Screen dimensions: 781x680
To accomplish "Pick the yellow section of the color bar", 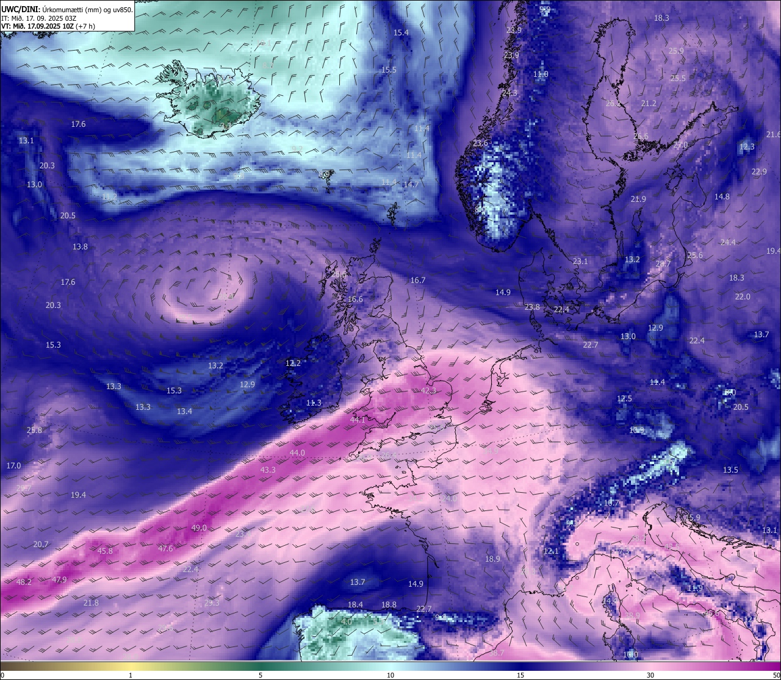I will tap(131, 666).
